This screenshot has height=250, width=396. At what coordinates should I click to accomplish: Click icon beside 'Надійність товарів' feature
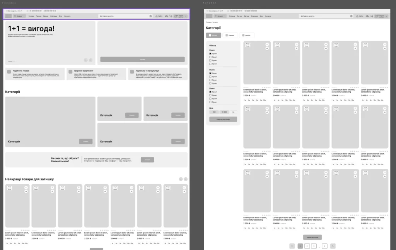(x=9, y=72)
